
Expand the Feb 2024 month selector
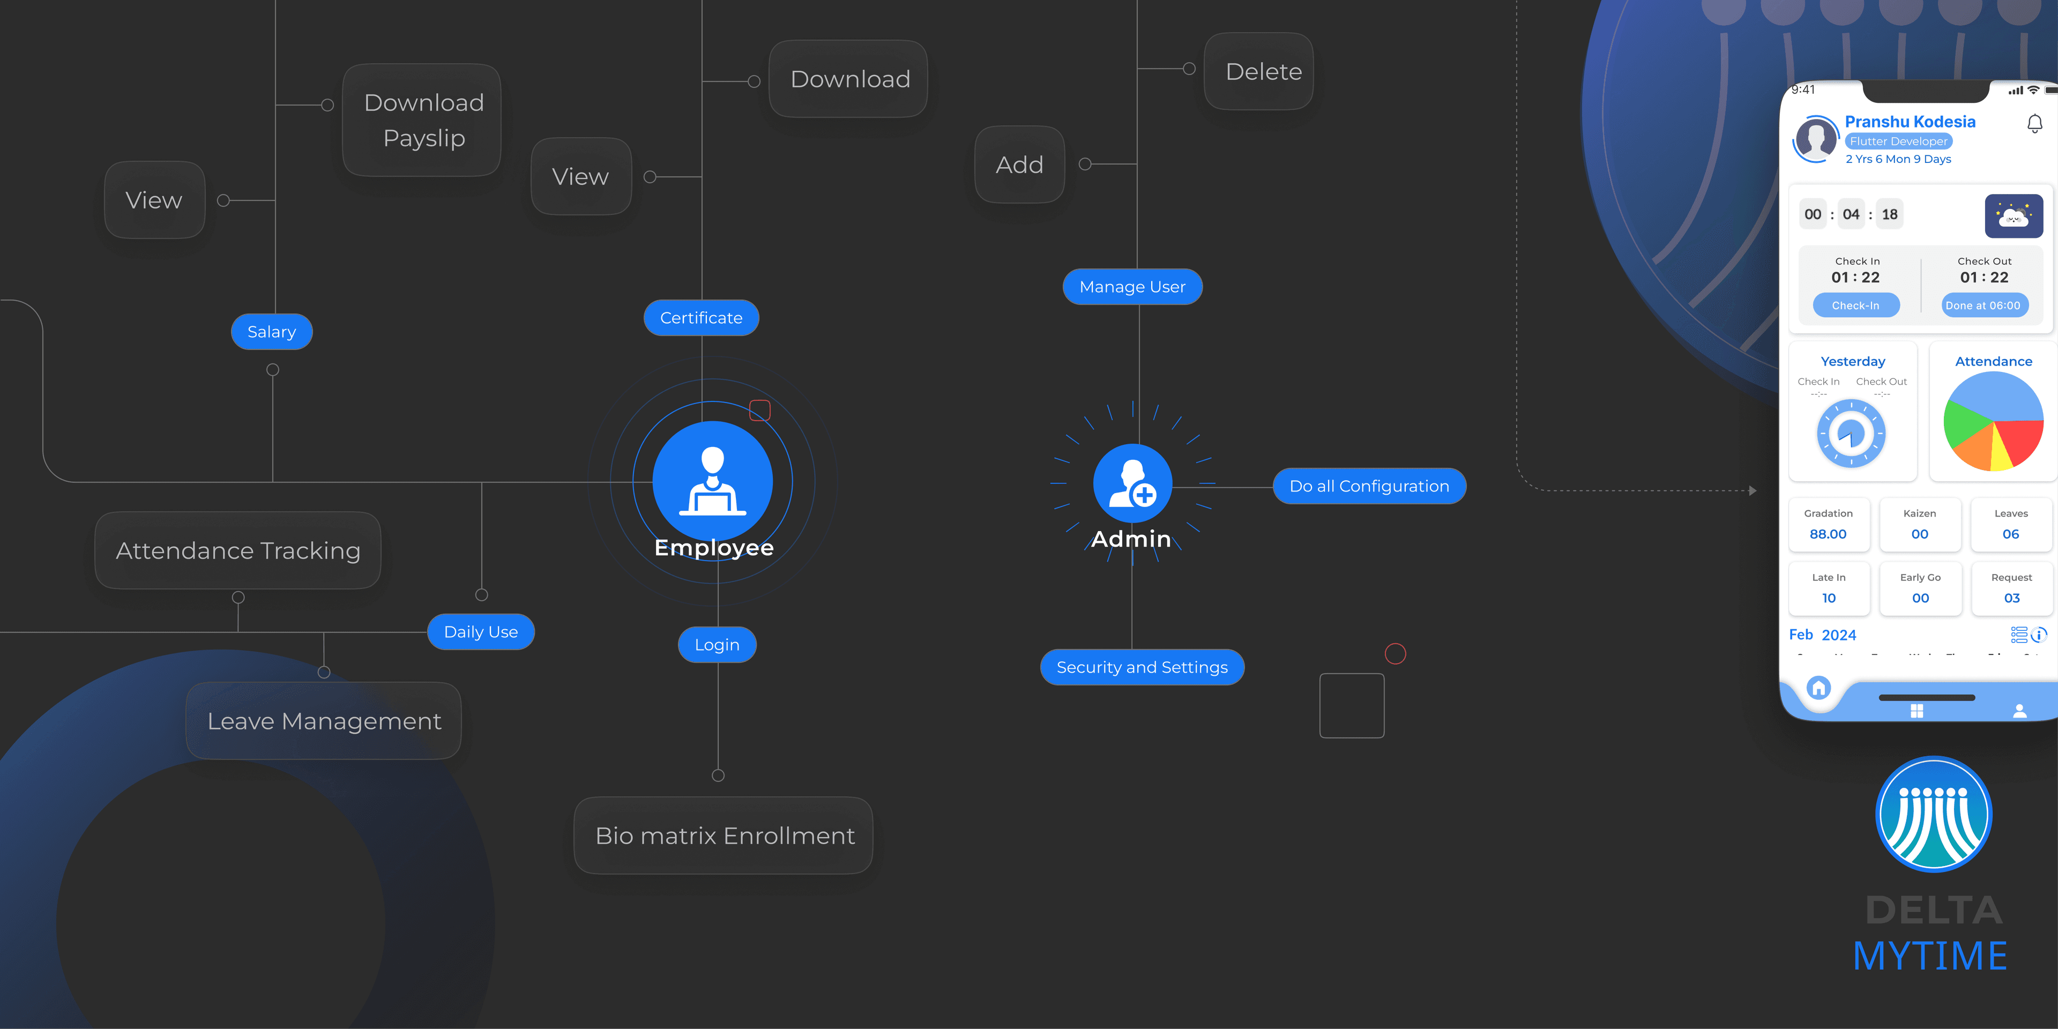(1822, 635)
